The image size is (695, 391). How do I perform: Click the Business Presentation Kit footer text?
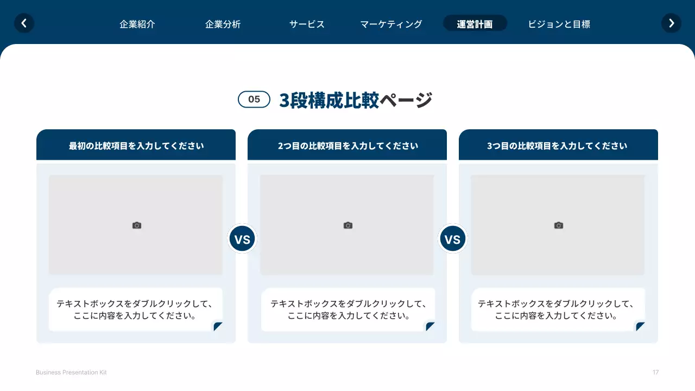click(71, 372)
